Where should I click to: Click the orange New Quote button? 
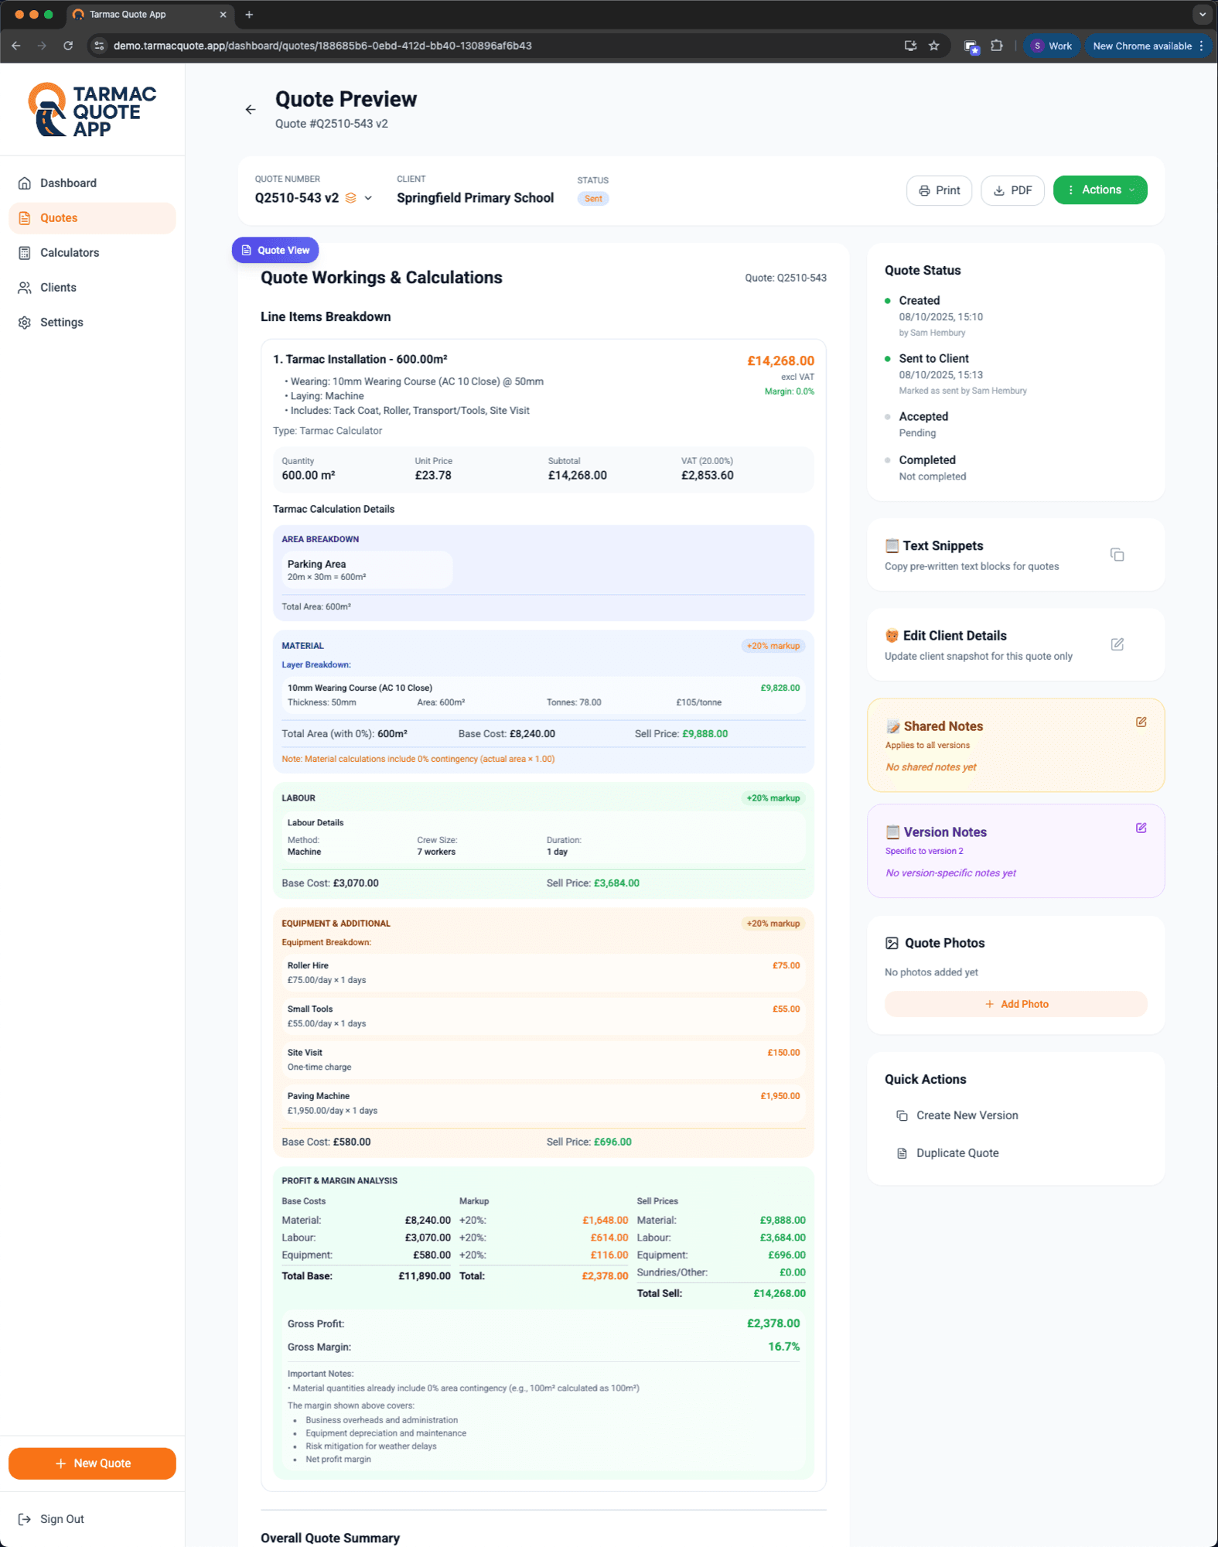[x=92, y=1463]
